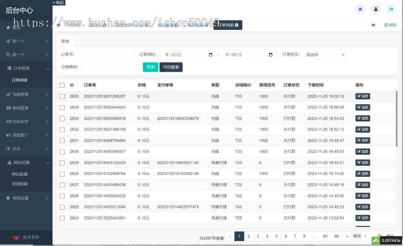403x246 pixels.
Task: Focus the 订单号 input field
Action: [105, 55]
